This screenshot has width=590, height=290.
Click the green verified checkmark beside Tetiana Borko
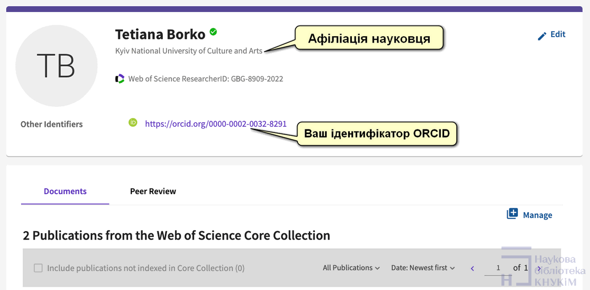click(213, 32)
